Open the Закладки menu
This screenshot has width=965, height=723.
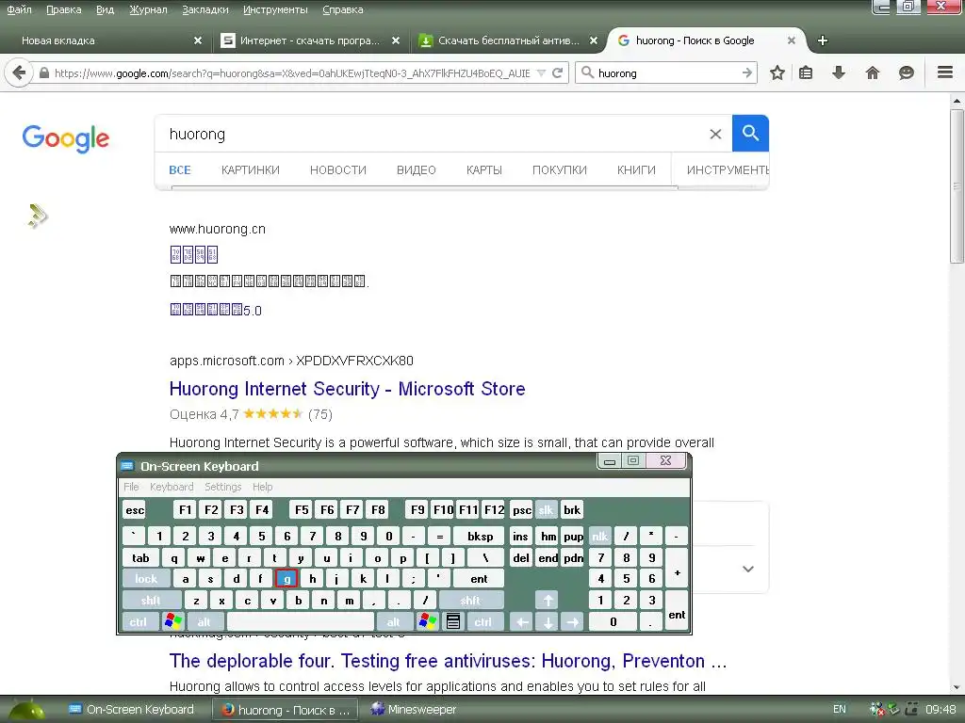[x=204, y=9]
